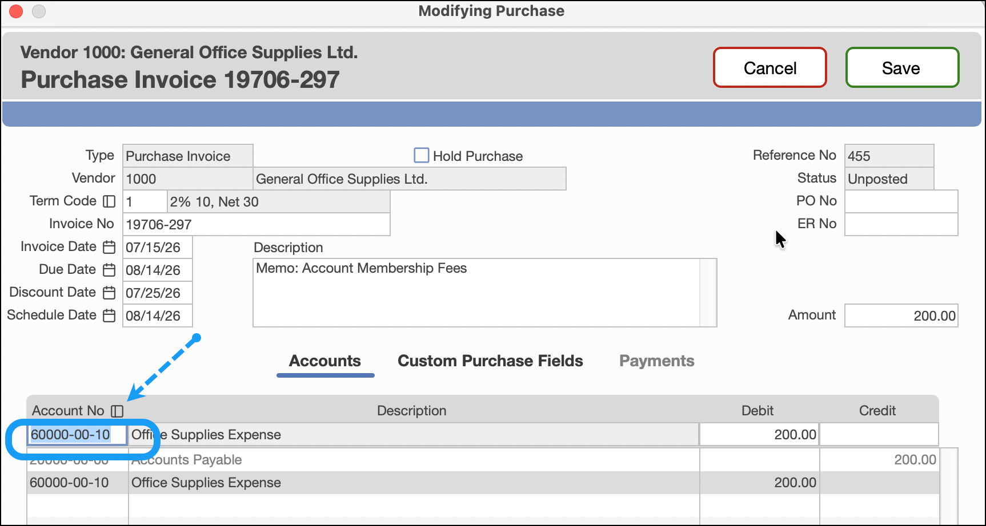Select the Accounts Payable row
Image resolution: width=986 pixels, height=526 pixels.
coord(483,460)
